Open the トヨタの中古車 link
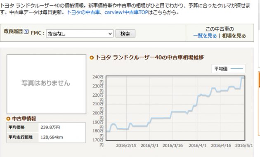This screenshot has width=260, height=157. (83, 12)
